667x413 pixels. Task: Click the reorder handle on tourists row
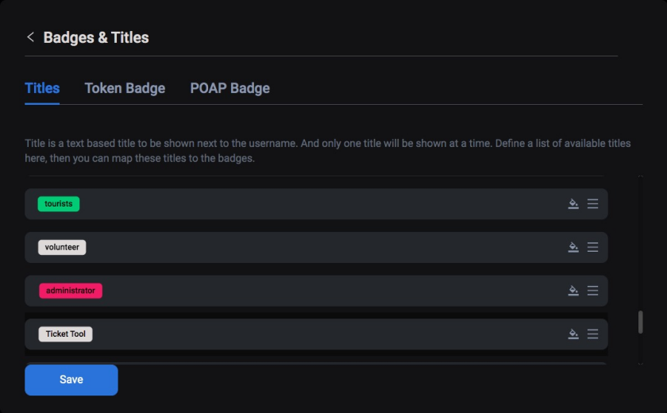pyautogui.click(x=592, y=204)
